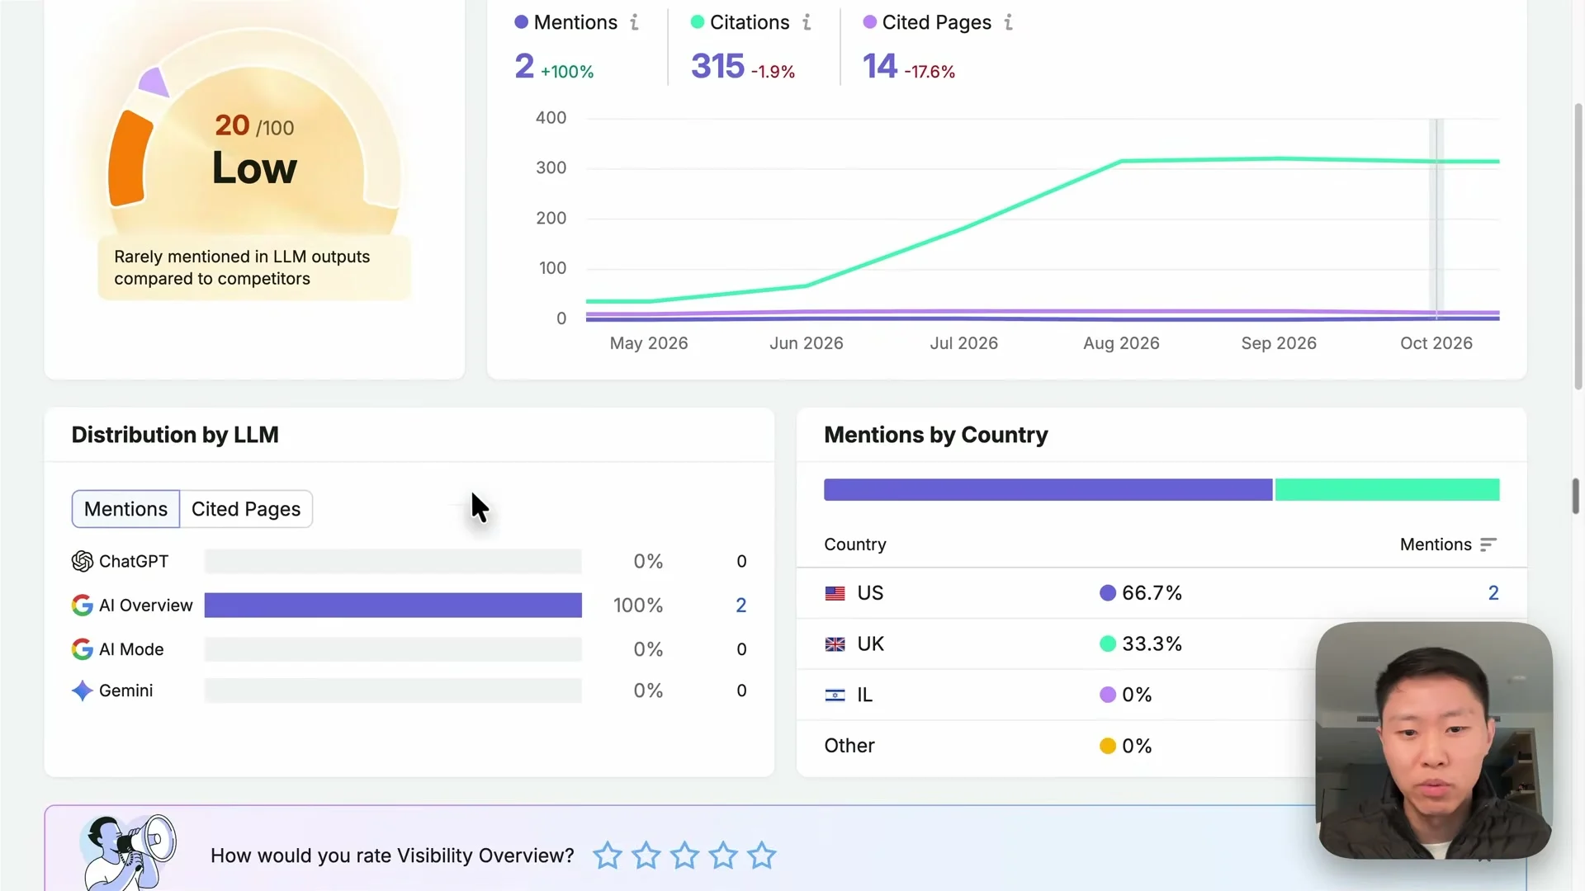1585x891 pixels.
Task: Click the Google icon beside AI Mode
Action: pos(82,649)
